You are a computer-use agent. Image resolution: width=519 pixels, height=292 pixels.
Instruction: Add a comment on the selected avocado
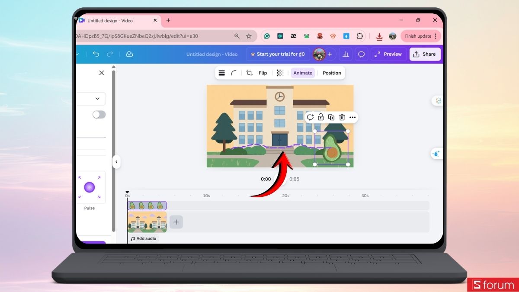coord(310,117)
